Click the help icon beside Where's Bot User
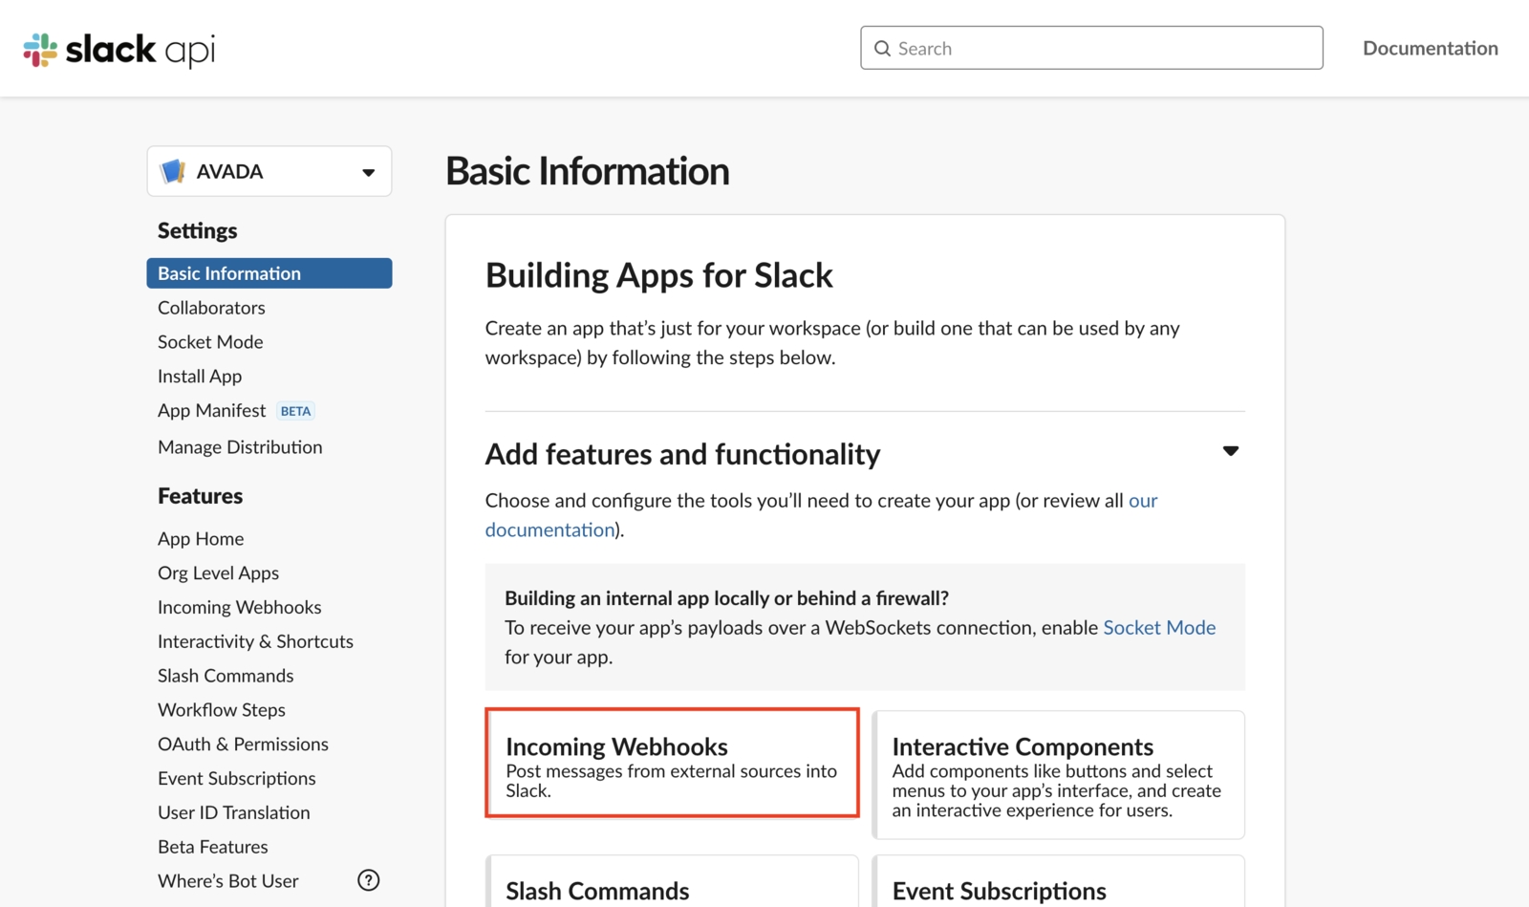The height and width of the screenshot is (907, 1529). click(368, 880)
